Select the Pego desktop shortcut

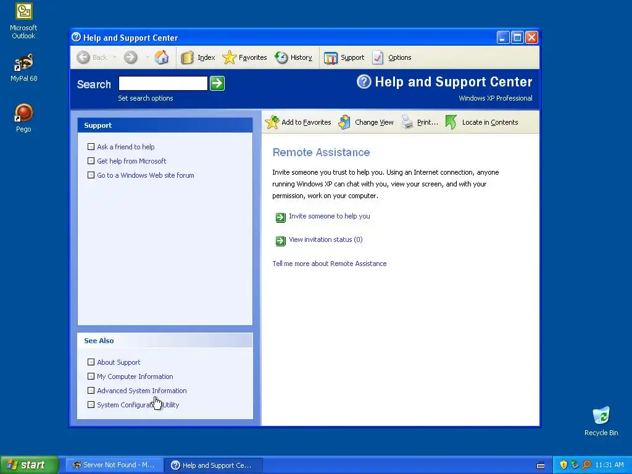pyautogui.click(x=23, y=118)
